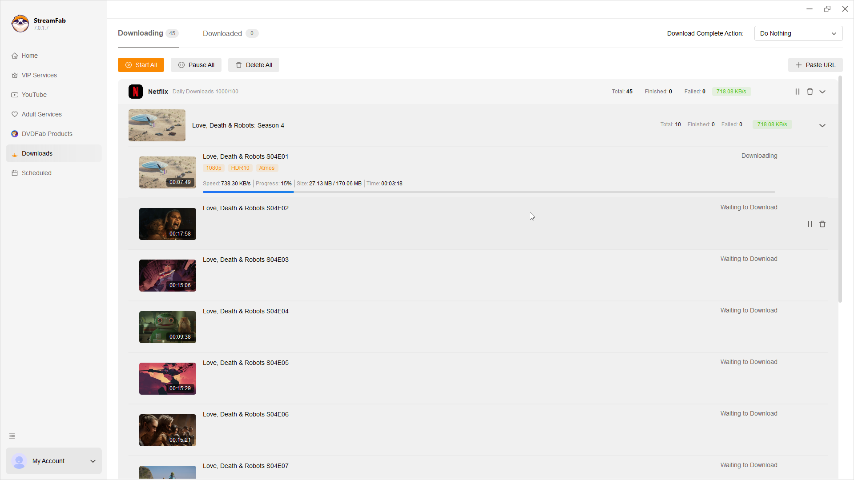The image size is (854, 480).
Task: Click the title Love, Death & Robots S04E07
Action: (246, 466)
